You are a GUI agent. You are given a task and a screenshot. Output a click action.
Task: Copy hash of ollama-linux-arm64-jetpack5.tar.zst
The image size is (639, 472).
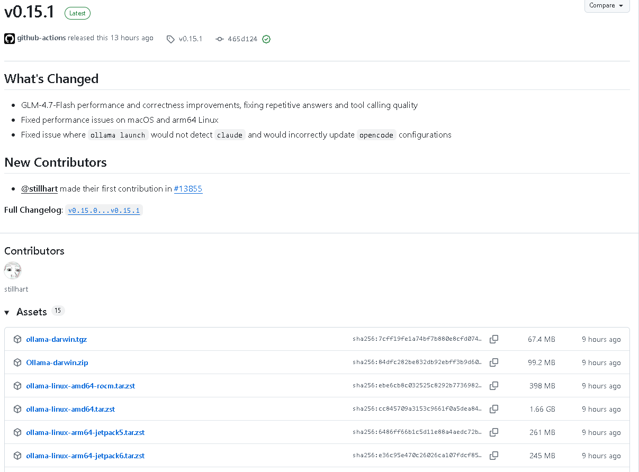(494, 432)
